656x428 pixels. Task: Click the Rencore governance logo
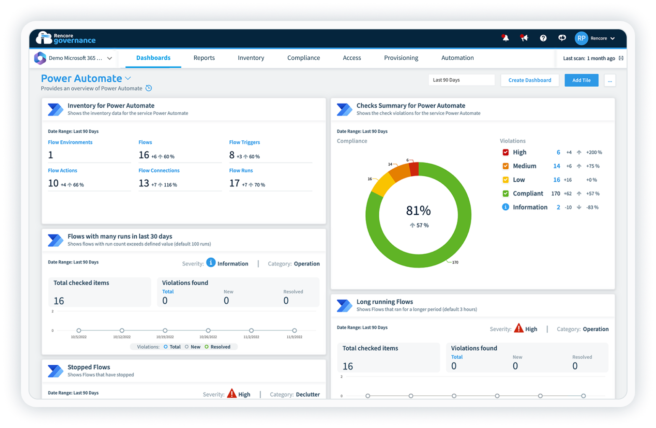(x=66, y=38)
